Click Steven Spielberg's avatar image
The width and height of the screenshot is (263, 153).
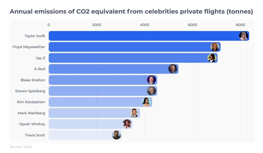pos(151,91)
